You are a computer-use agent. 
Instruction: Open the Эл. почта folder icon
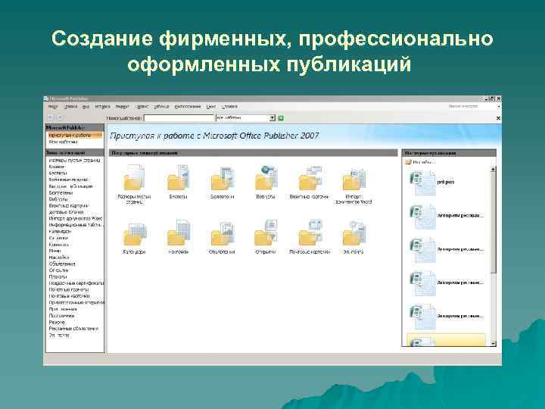(x=353, y=233)
